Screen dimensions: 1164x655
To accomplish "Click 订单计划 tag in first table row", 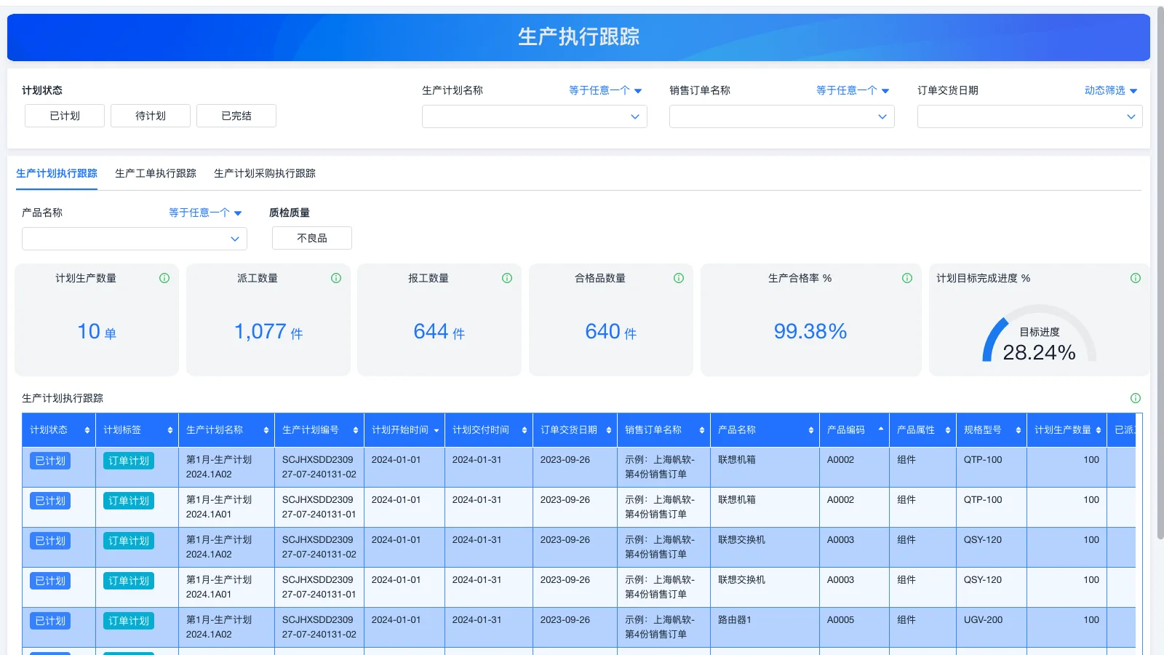I will [x=129, y=461].
